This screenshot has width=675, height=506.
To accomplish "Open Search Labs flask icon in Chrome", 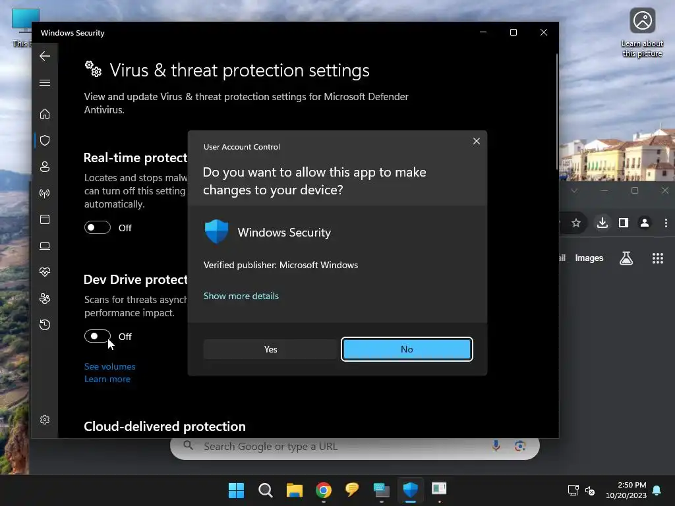I will (x=626, y=258).
